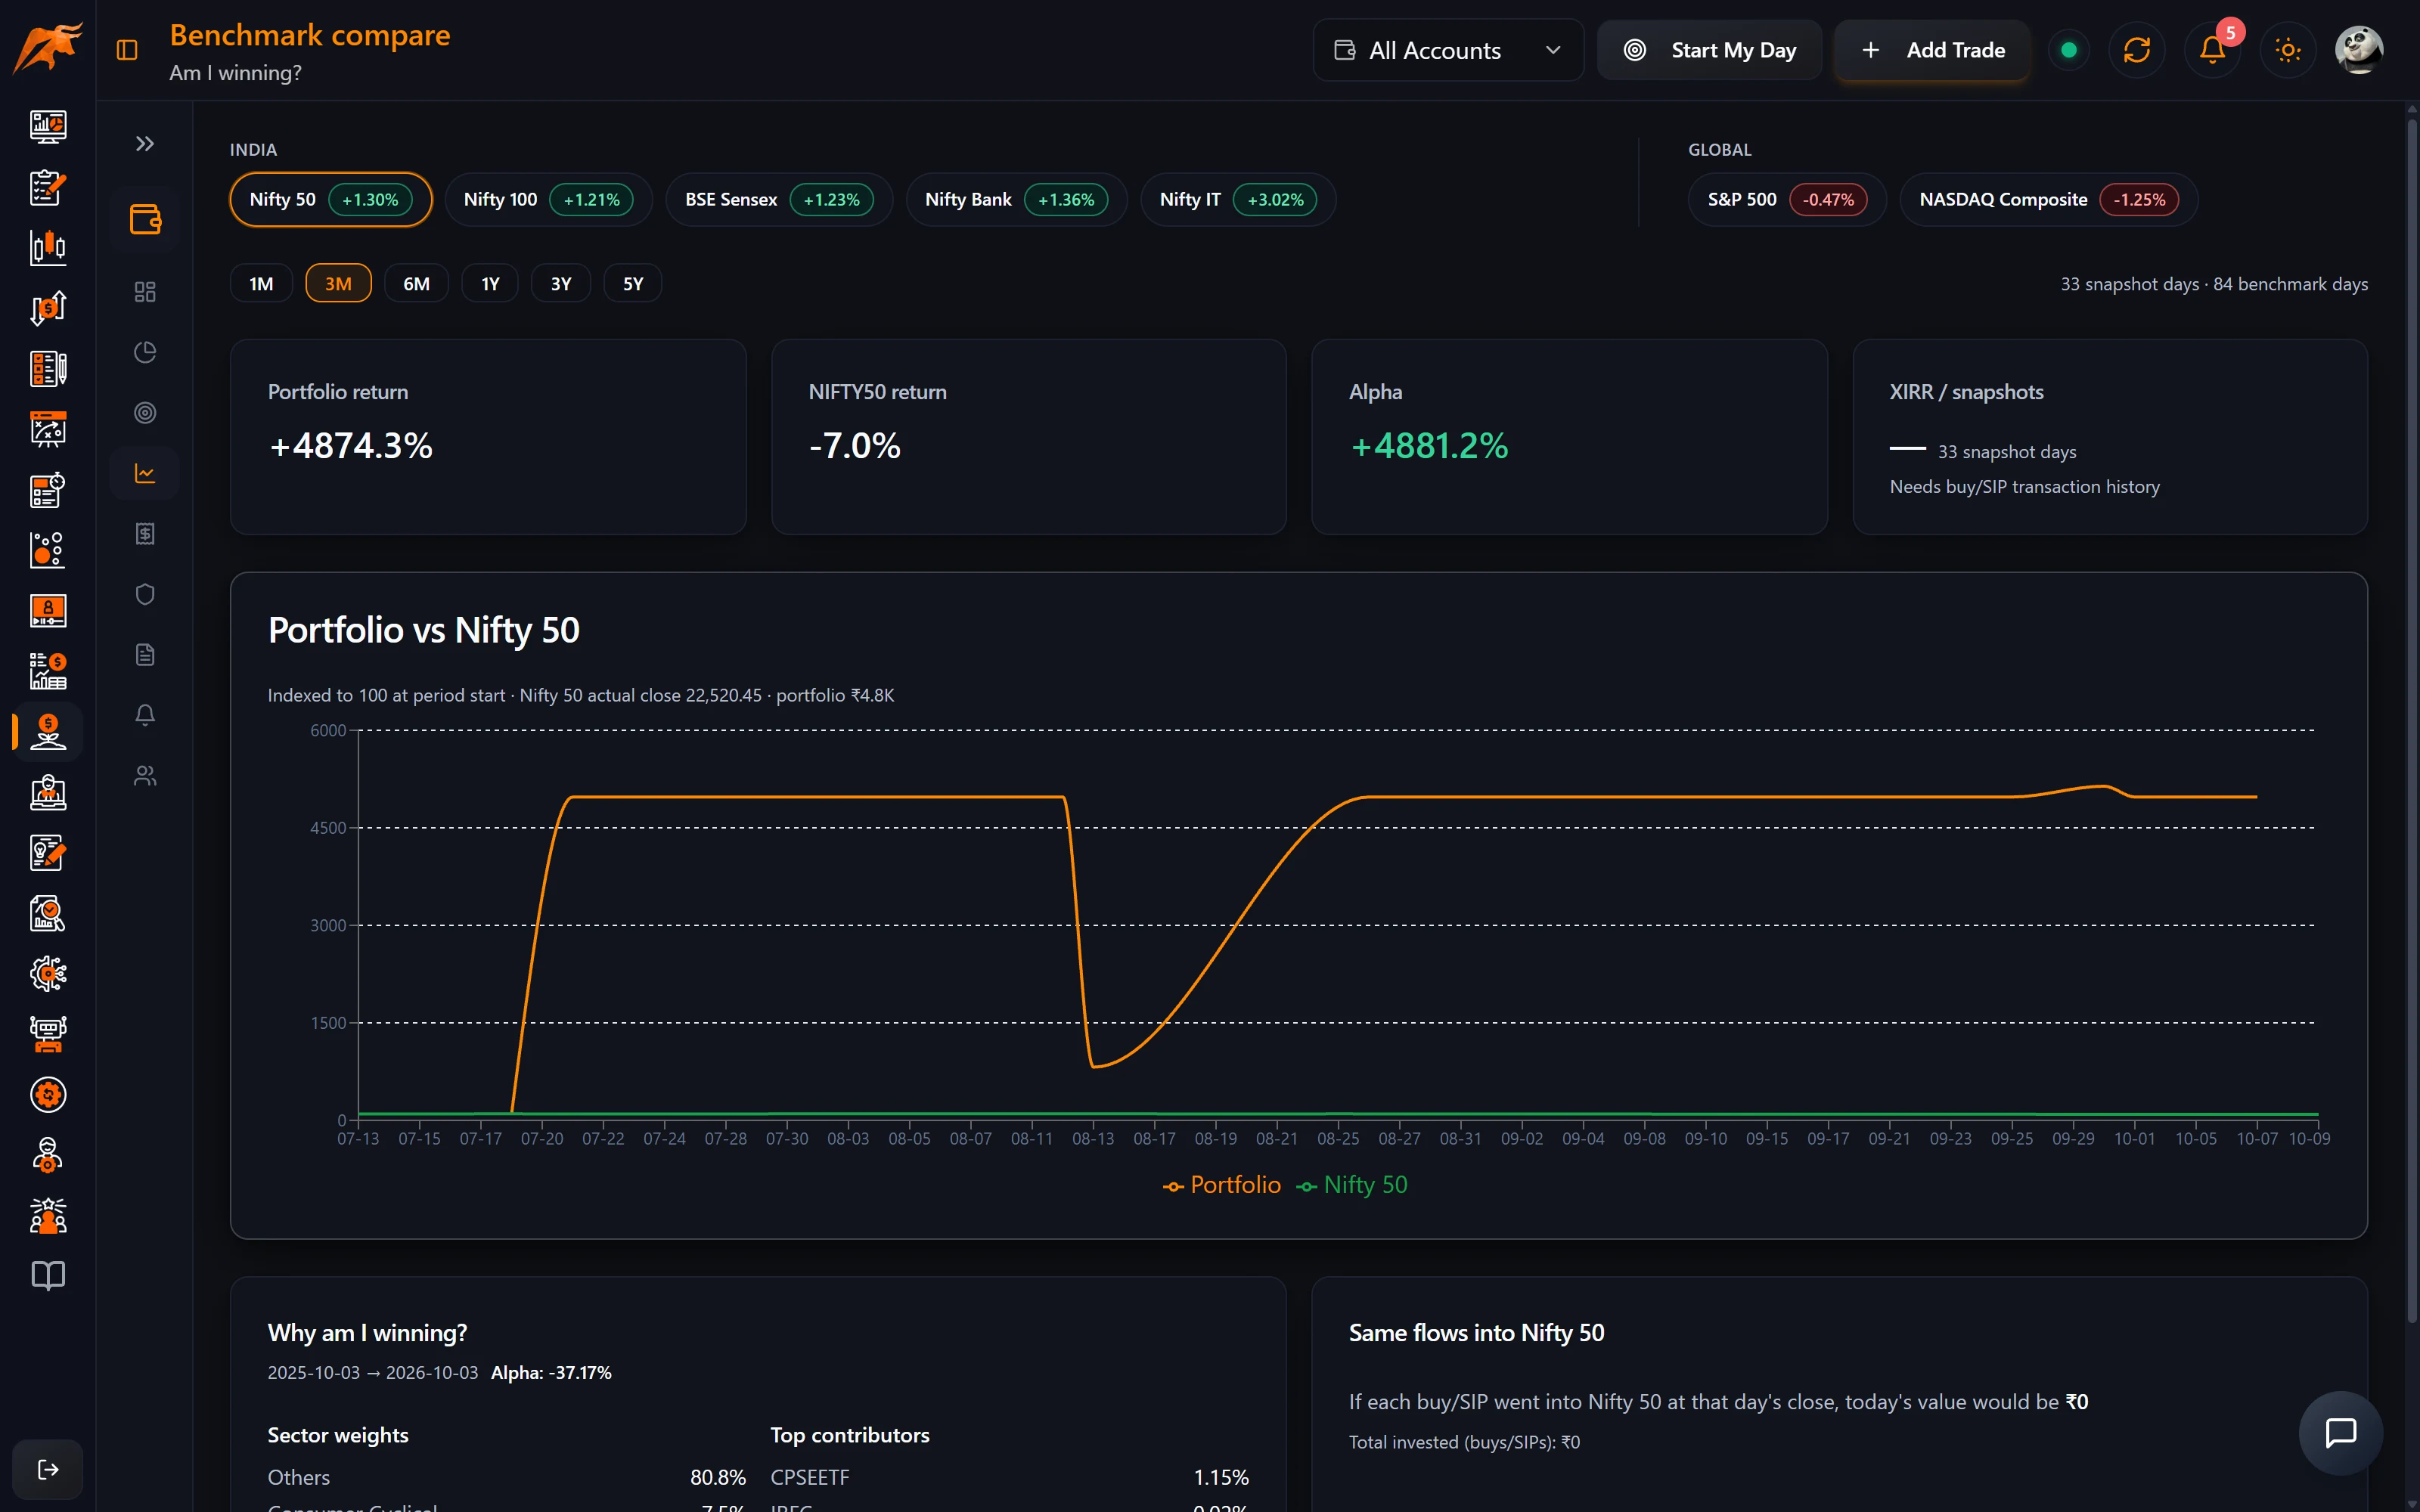
Task: Open the person-on-laptop mentor icon
Action: (48, 793)
